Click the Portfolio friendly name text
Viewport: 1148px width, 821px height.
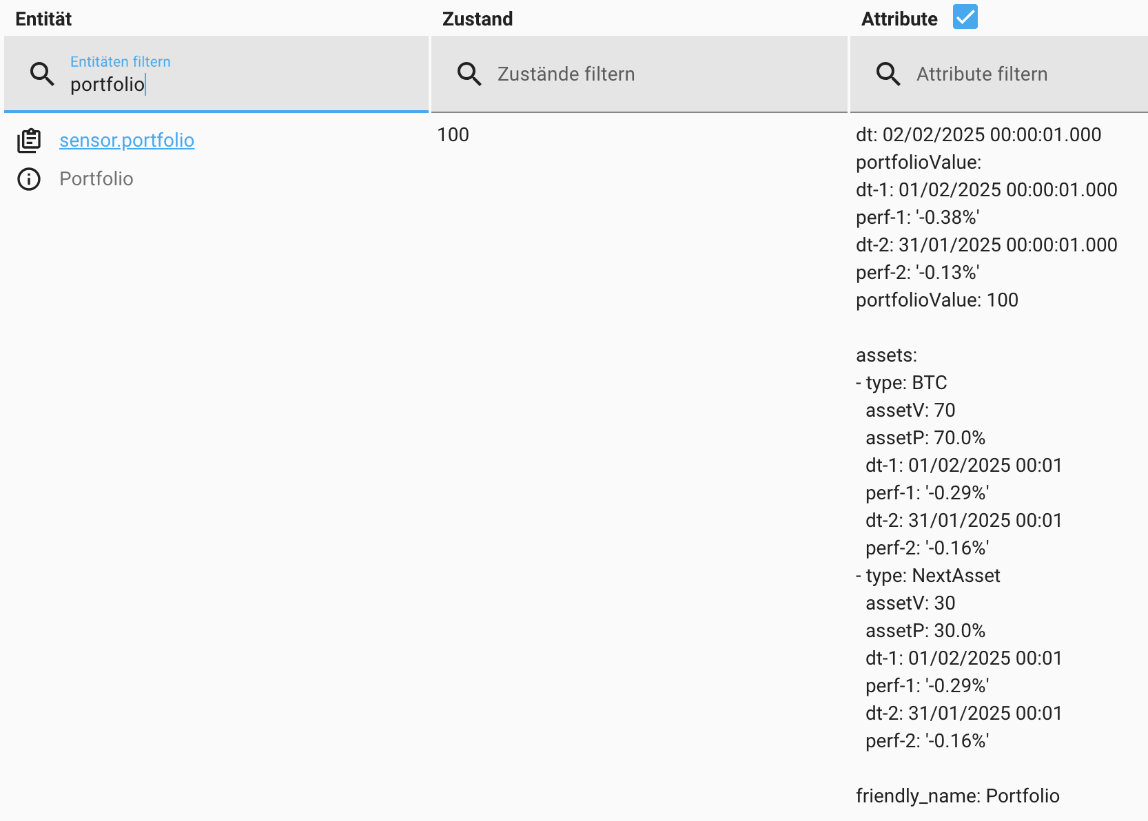(x=96, y=179)
